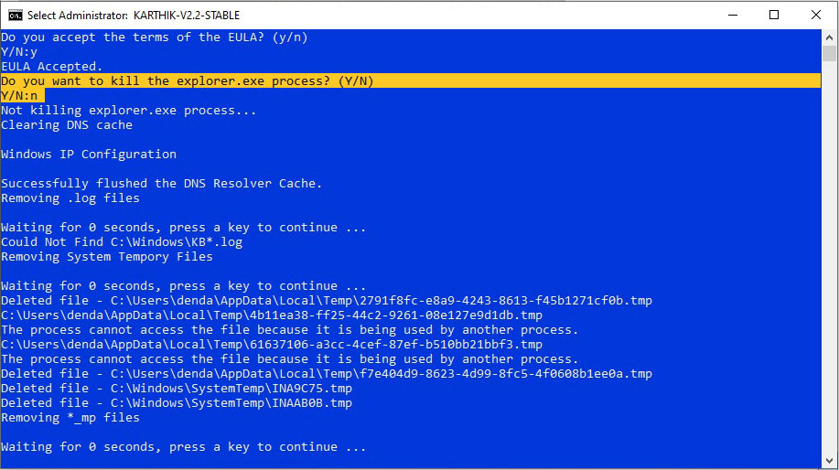Click the "Removing *_mp files" line
Image resolution: width=839 pixels, height=470 pixels.
tap(70, 418)
